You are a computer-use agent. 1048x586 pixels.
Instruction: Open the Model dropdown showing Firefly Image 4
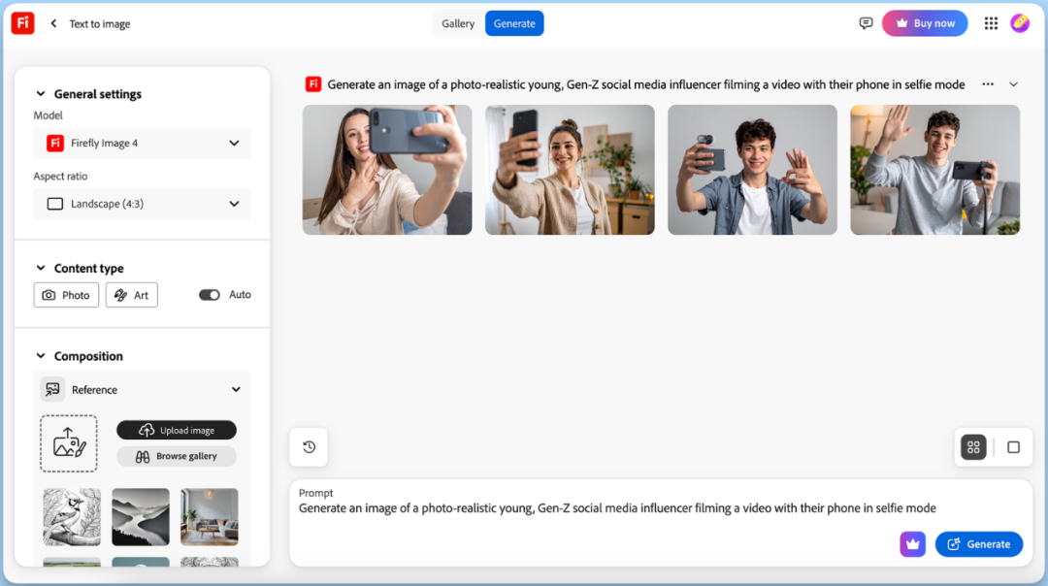[x=142, y=143]
